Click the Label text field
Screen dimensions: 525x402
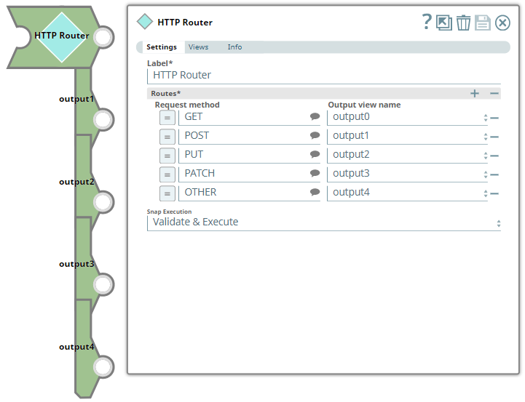point(323,75)
